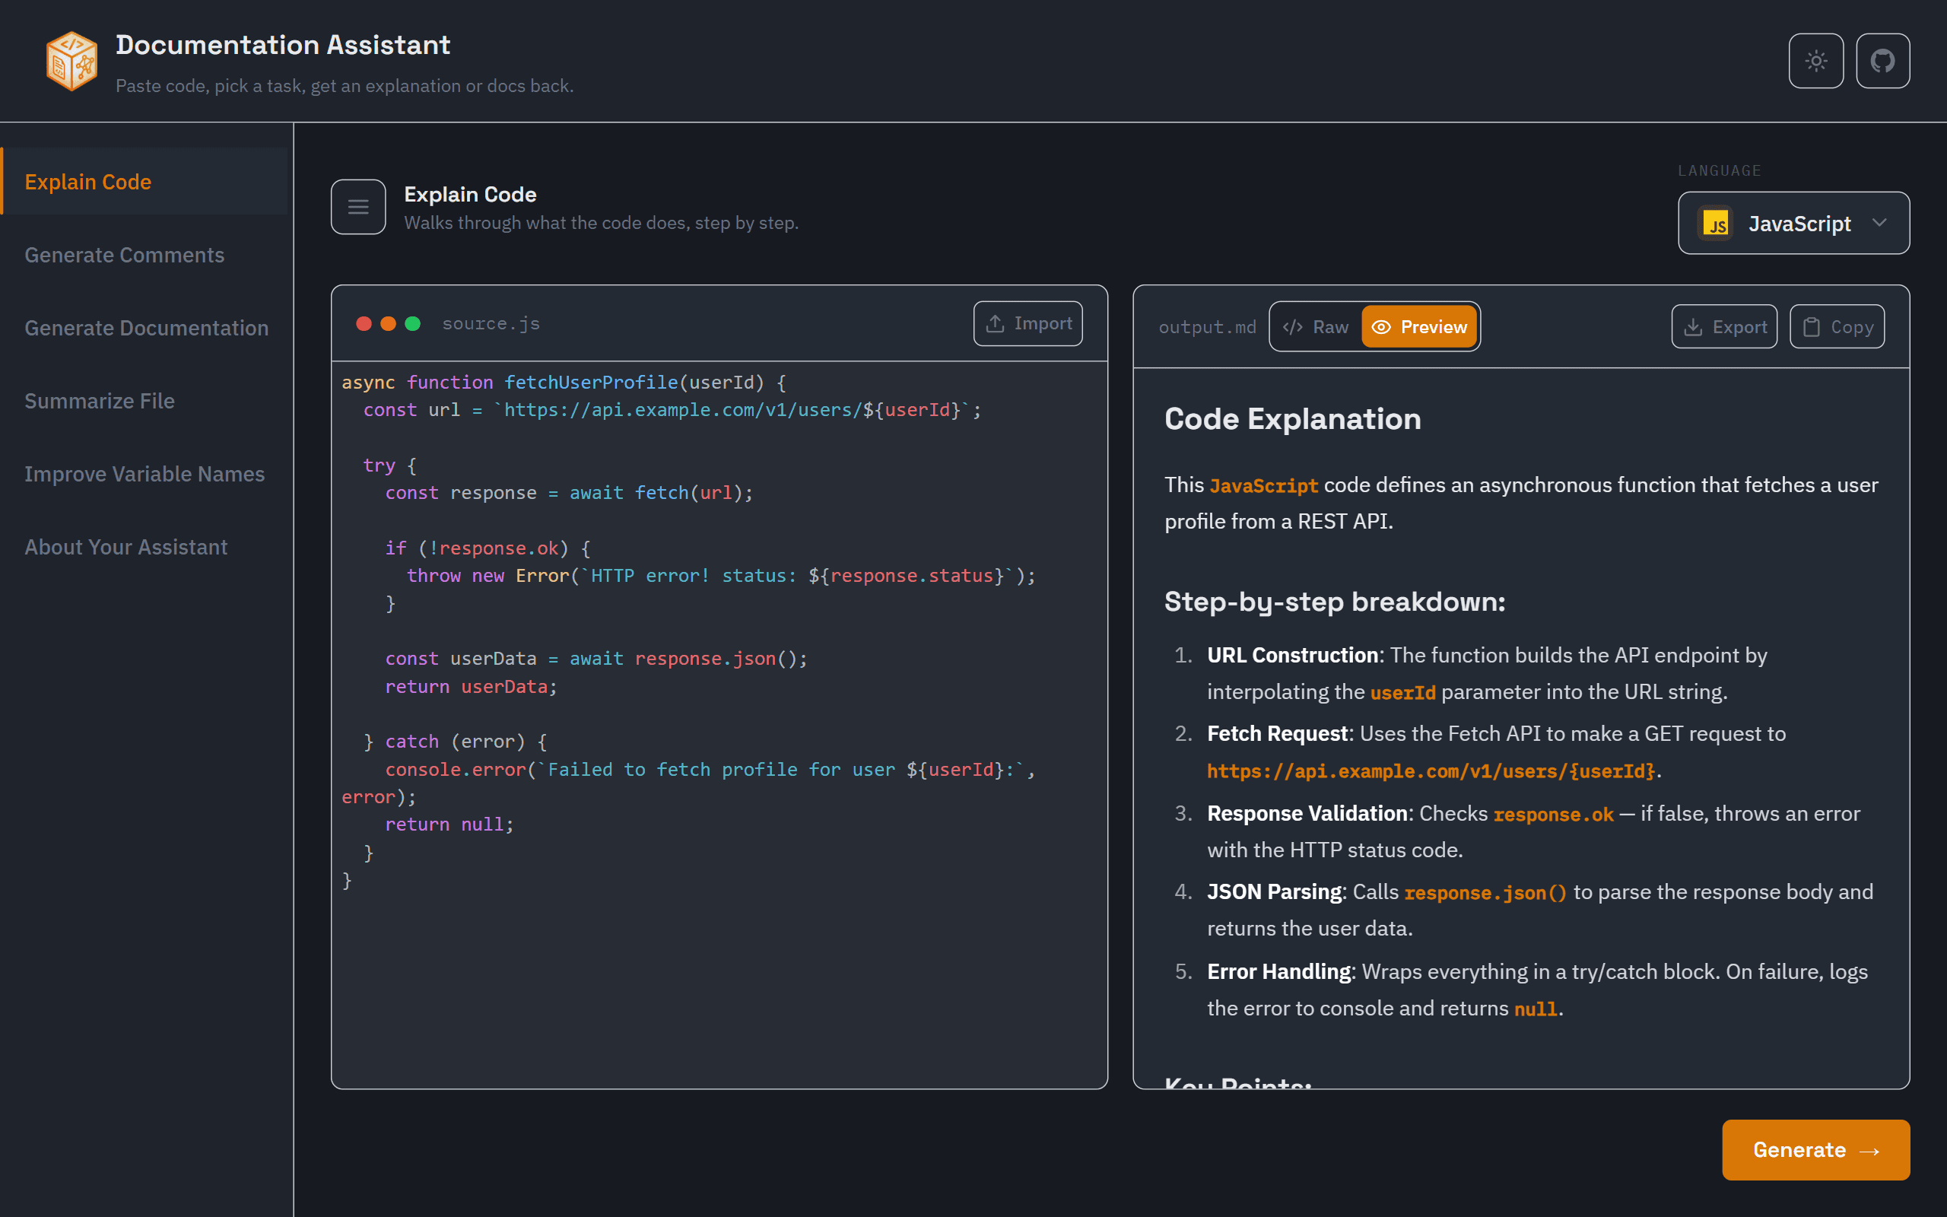1947x1217 pixels.
Task: Open About Your Assistant page
Action: [145, 547]
